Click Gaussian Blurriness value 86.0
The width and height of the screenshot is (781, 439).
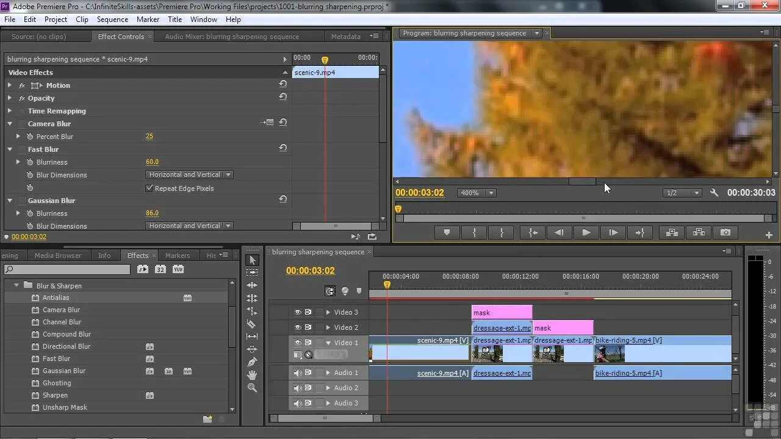[x=152, y=213]
